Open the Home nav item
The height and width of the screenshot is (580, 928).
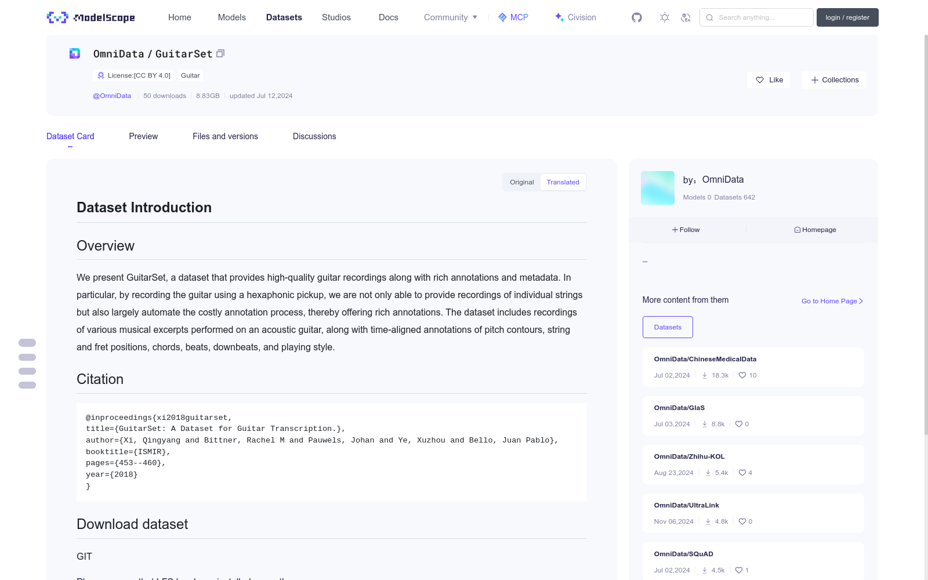click(180, 17)
